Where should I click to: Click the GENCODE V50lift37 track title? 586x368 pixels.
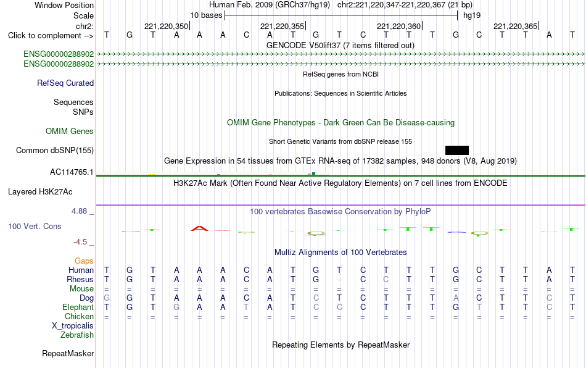click(x=340, y=45)
